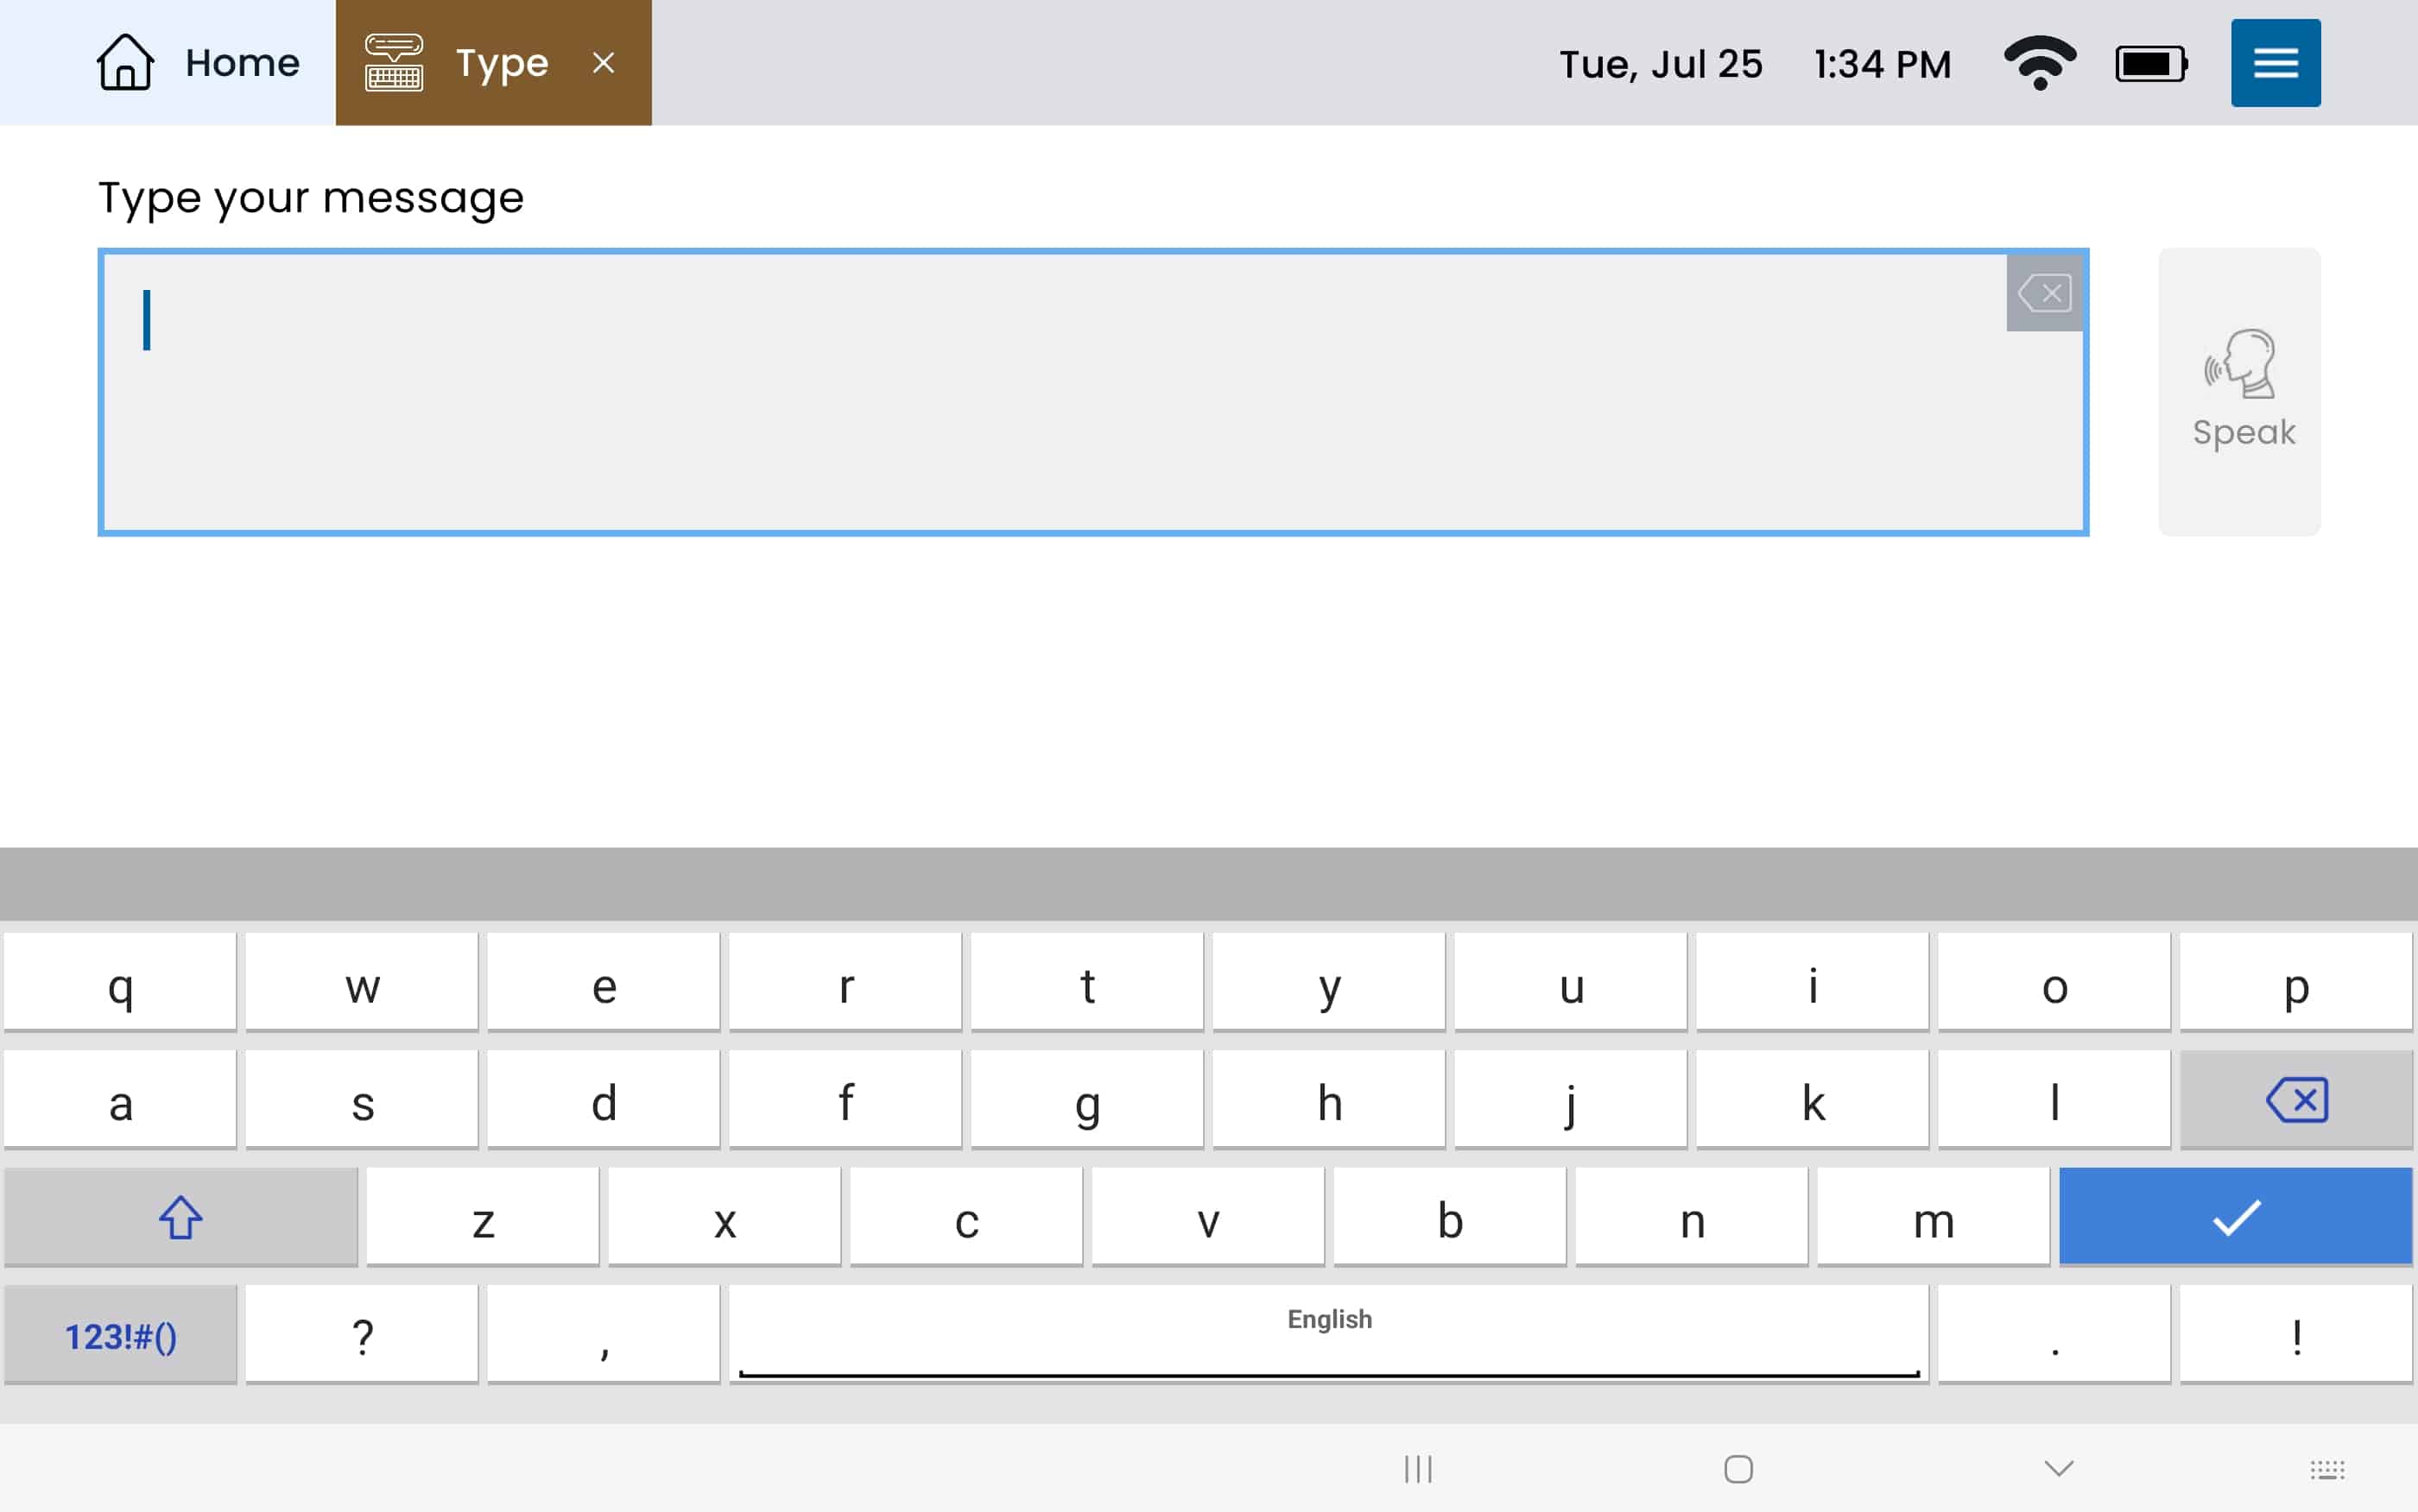Check the battery status icon
2418x1512 pixels.
coord(2150,64)
